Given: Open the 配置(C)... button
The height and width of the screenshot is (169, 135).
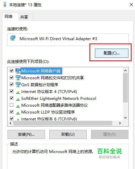Looking at the screenshot, I should click(112, 53).
